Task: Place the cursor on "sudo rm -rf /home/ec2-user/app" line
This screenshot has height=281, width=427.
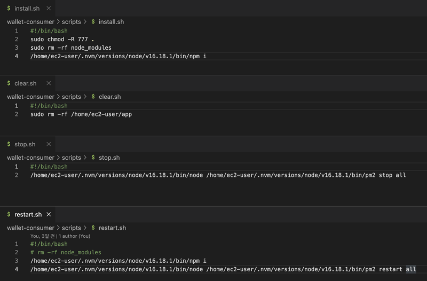Action: pos(81,114)
